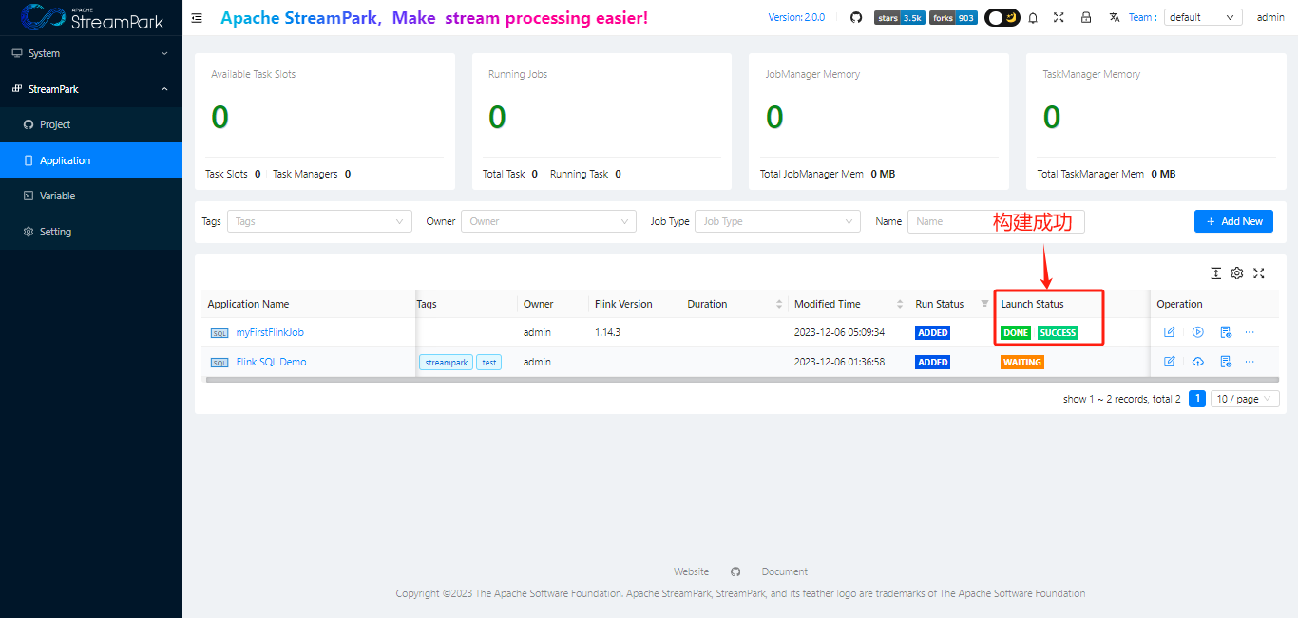
Task: Open the admin user menu
Action: point(1270,17)
